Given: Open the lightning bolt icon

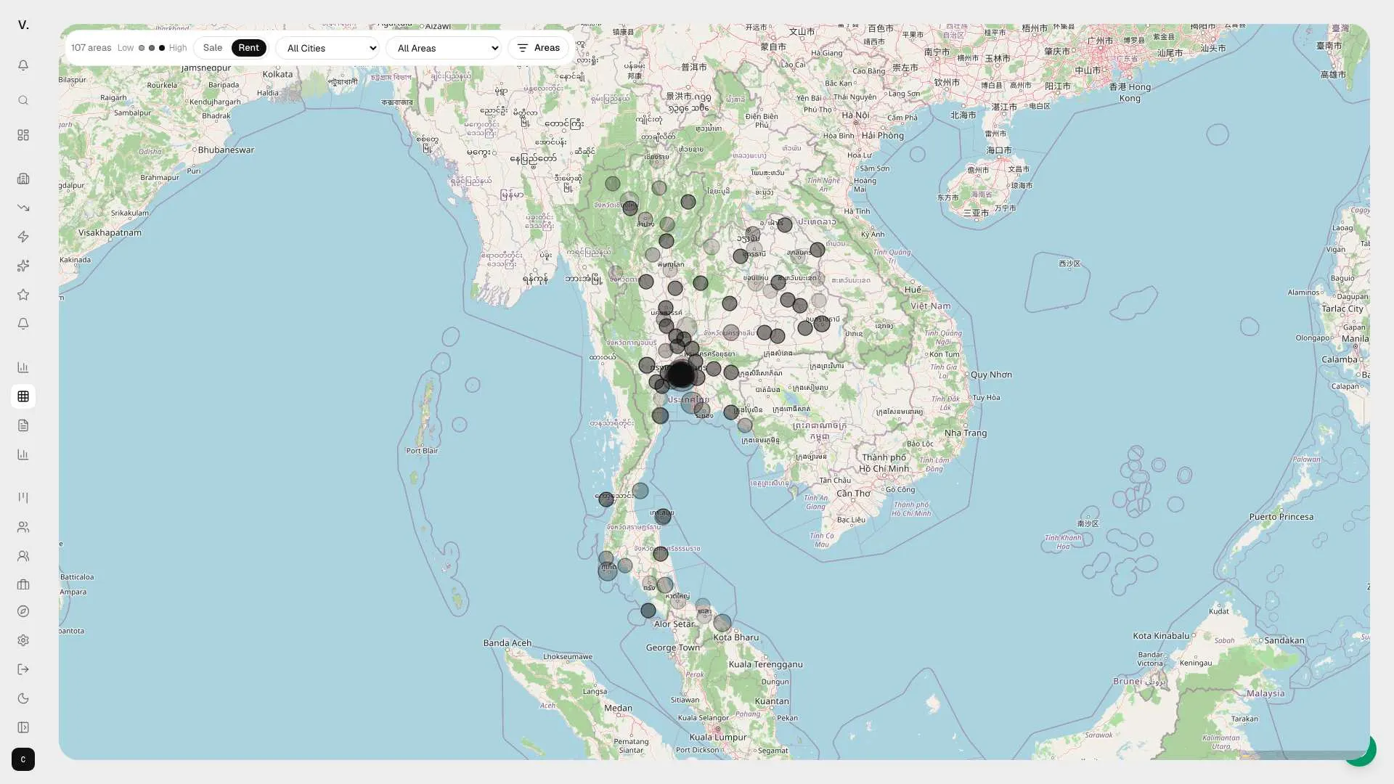Looking at the screenshot, I should (x=23, y=237).
